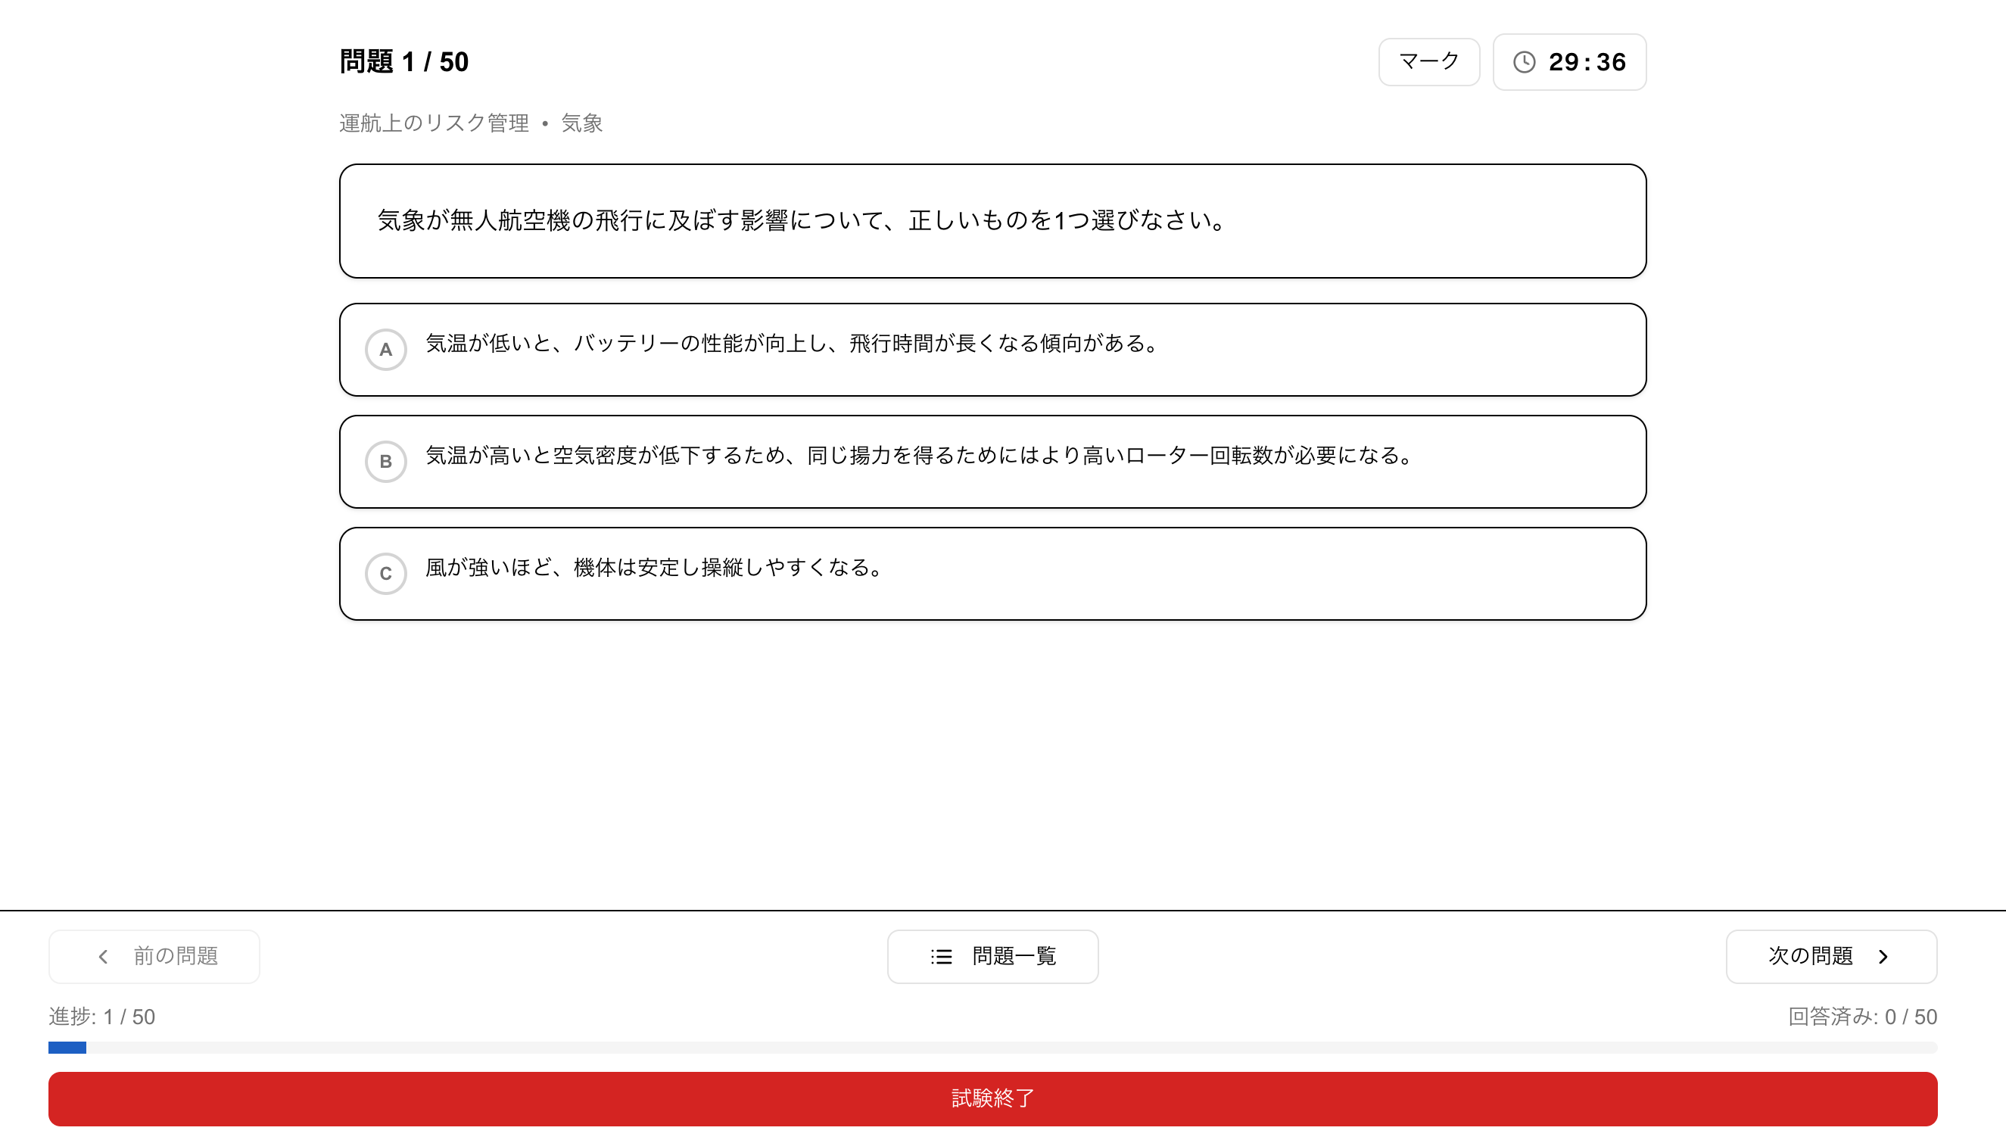
Task: Select radio circle C
Action: (385, 573)
